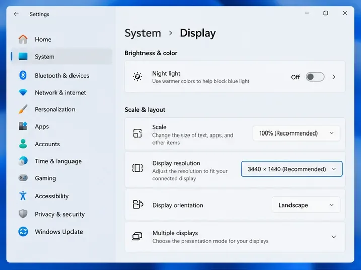Click the Privacy & security shield icon
Image resolution: width=361 pixels, height=270 pixels.
point(23,214)
